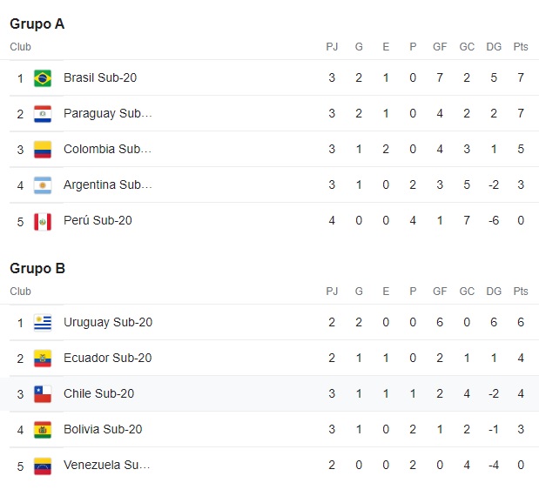Click the Paraguay flag icon
539x503 pixels.
coord(43,114)
